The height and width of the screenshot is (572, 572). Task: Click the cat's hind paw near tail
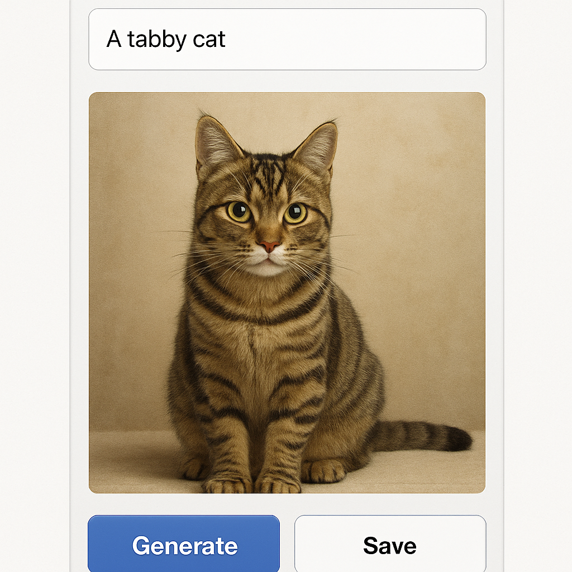click(x=324, y=471)
